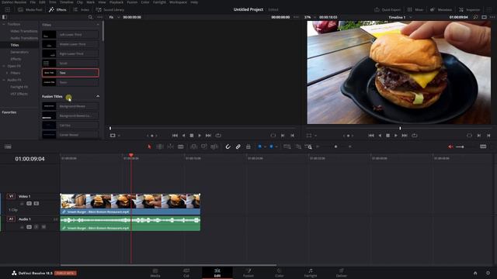Adjust the timeline zoom slider handle
This screenshot has width=497, height=279.
(x=335, y=146)
